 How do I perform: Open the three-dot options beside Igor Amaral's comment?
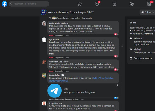[x=122, y=47]
